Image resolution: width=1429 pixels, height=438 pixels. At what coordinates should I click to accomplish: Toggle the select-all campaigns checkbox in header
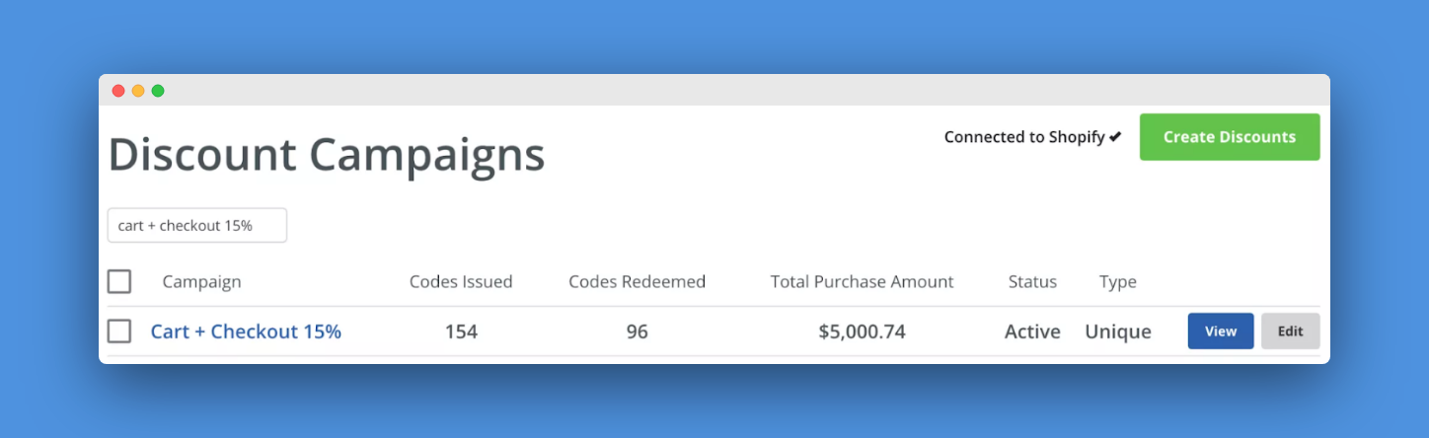click(x=119, y=282)
